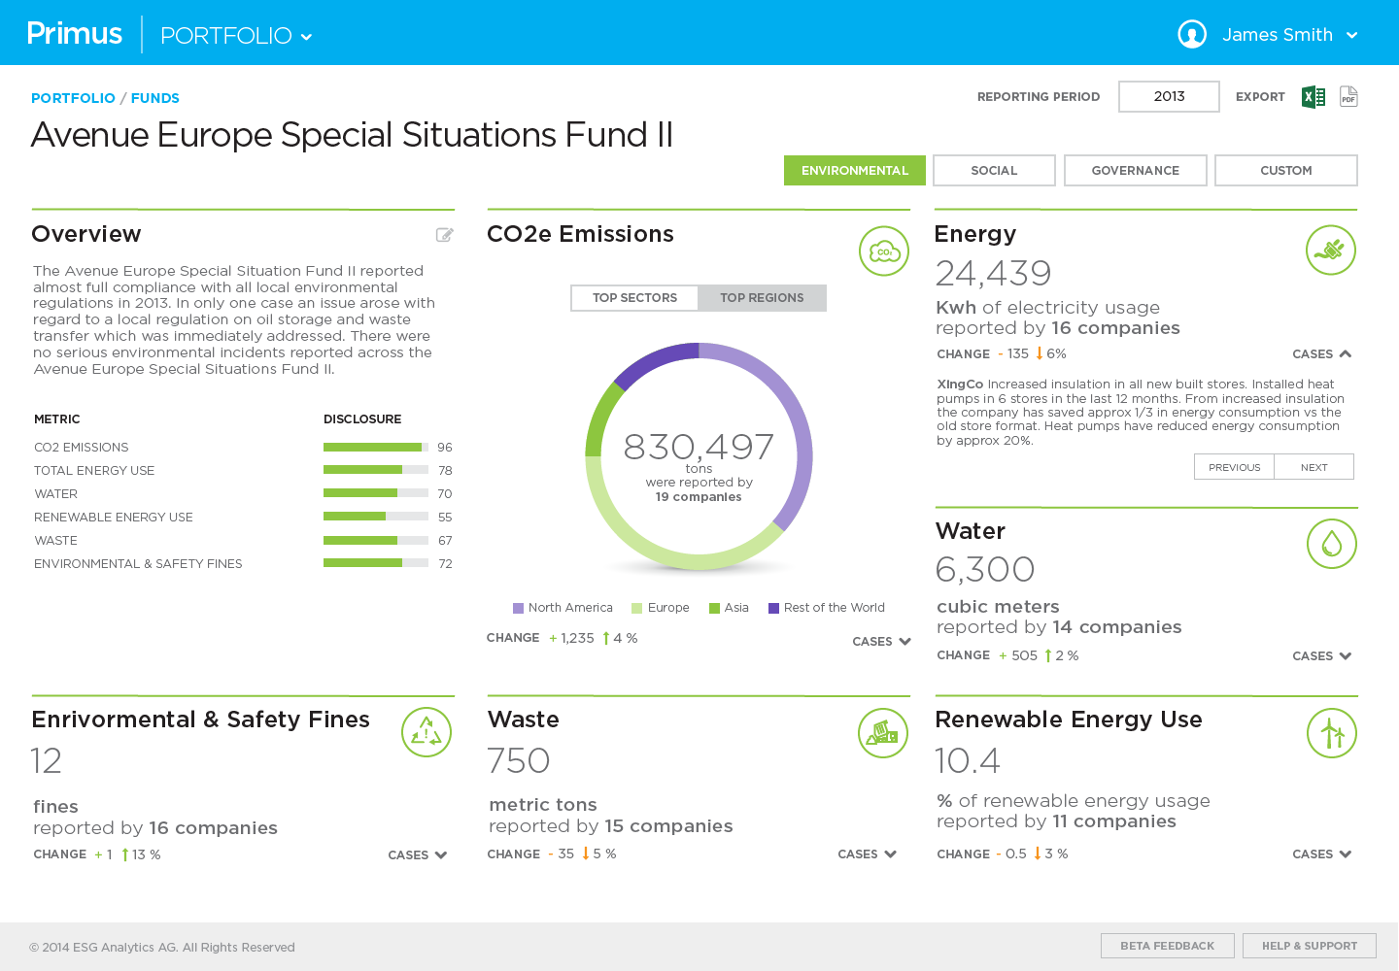Image resolution: width=1399 pixels, height=971 pixels.
Task: Click the Water value 6,300
Action: [x=985, y=570]
